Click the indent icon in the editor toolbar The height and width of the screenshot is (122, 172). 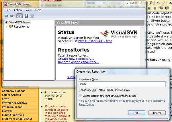pos(167,8)
